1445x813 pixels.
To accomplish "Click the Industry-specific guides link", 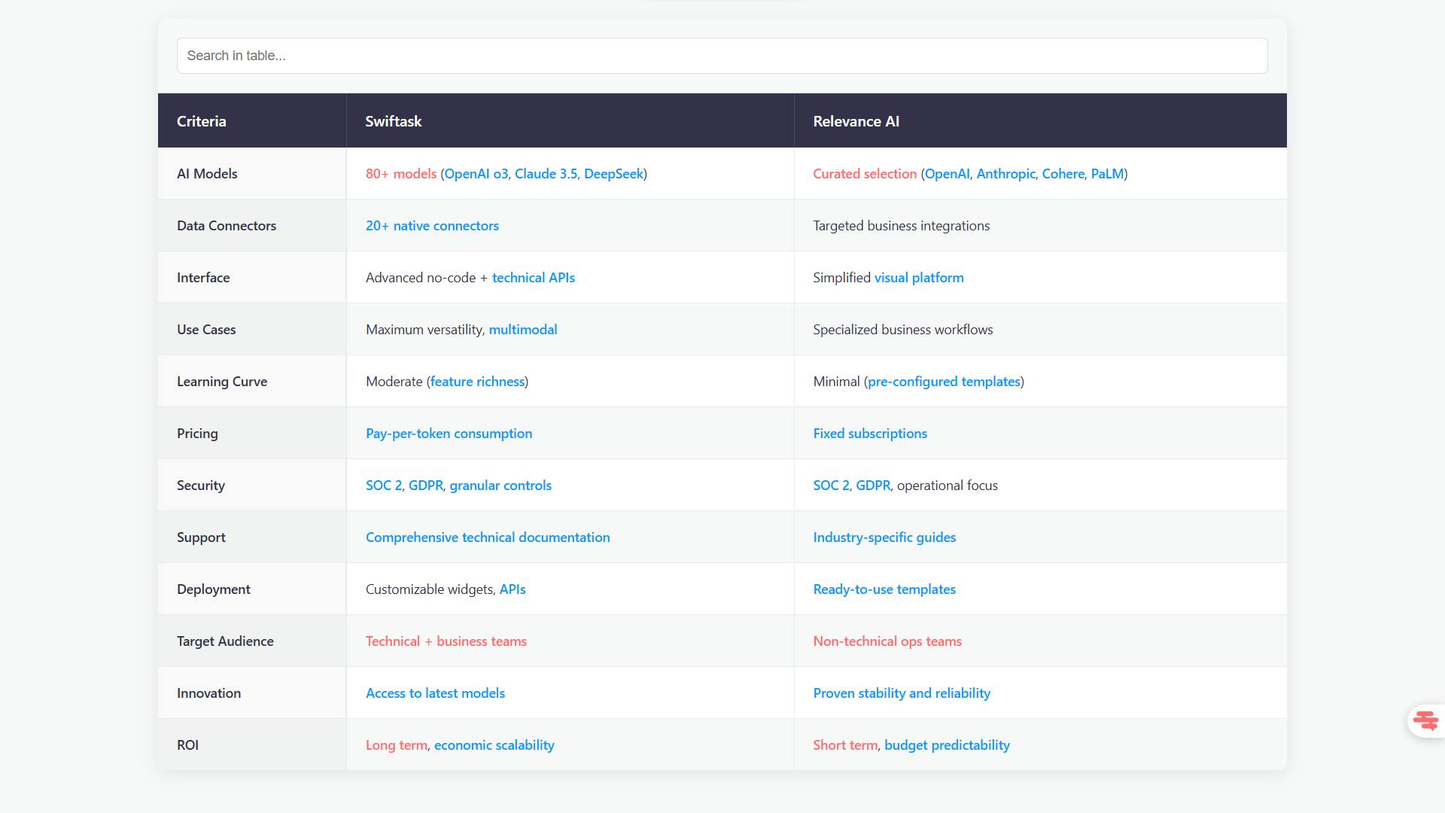I will 884,537.
